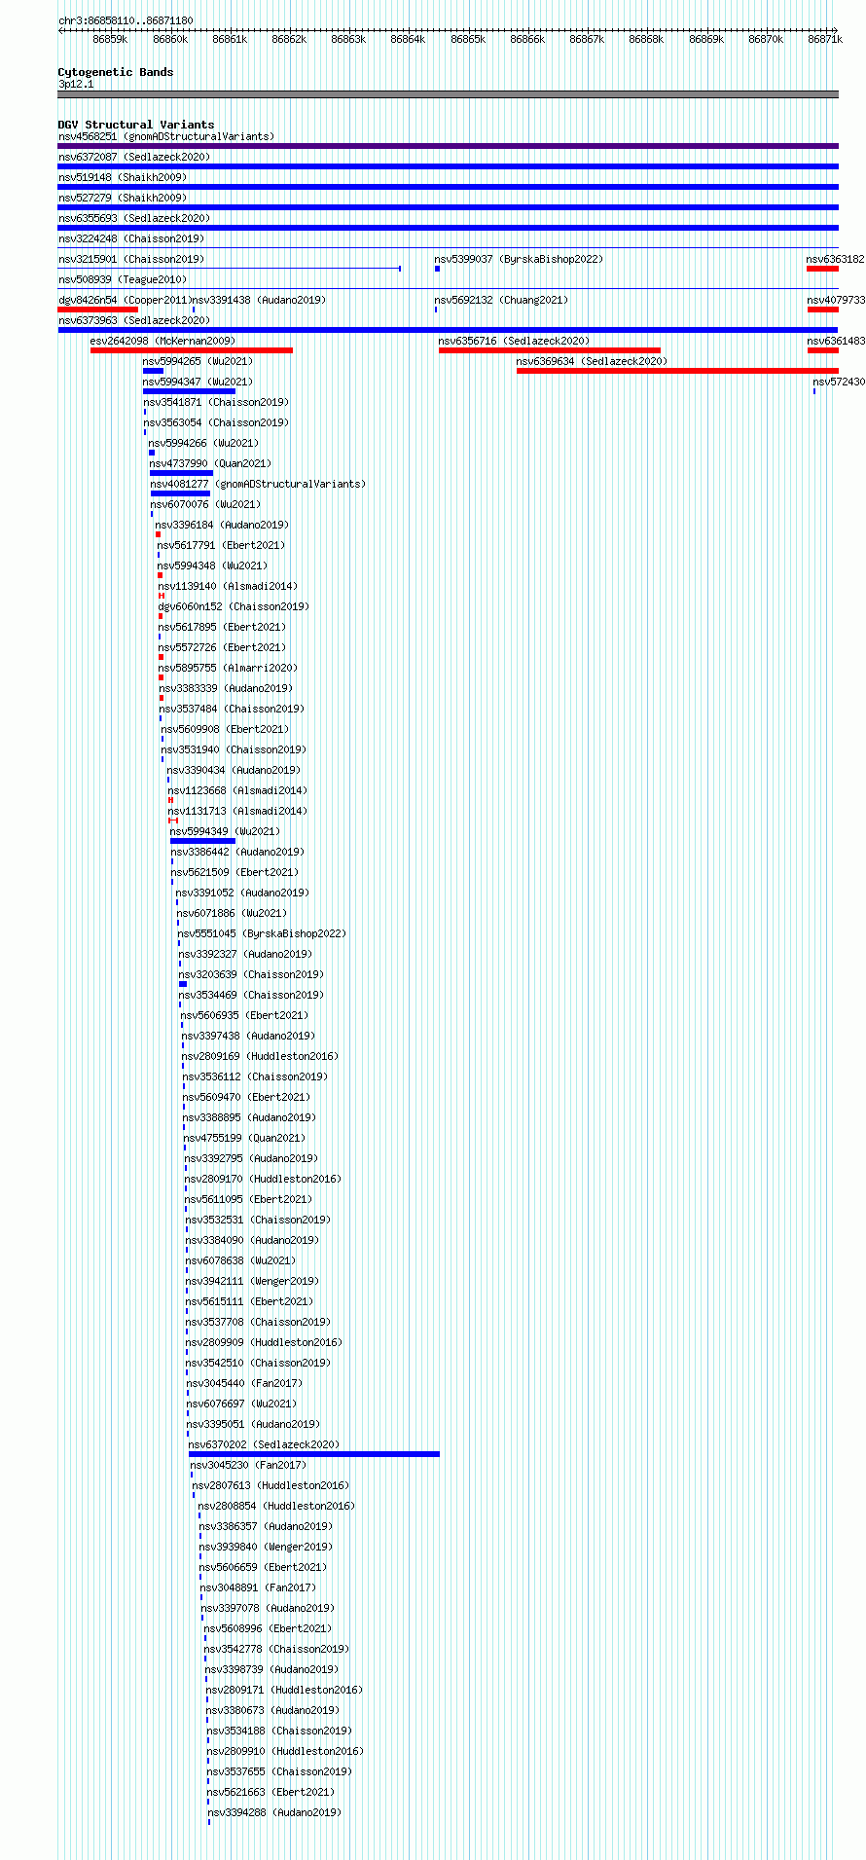Open variant nsv5621663 (Ebert2021) label
866x1860 pixels.
(271, 1792)
